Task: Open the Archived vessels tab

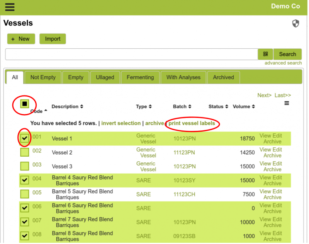Action: pyautogui.click(x=223, y=77)
